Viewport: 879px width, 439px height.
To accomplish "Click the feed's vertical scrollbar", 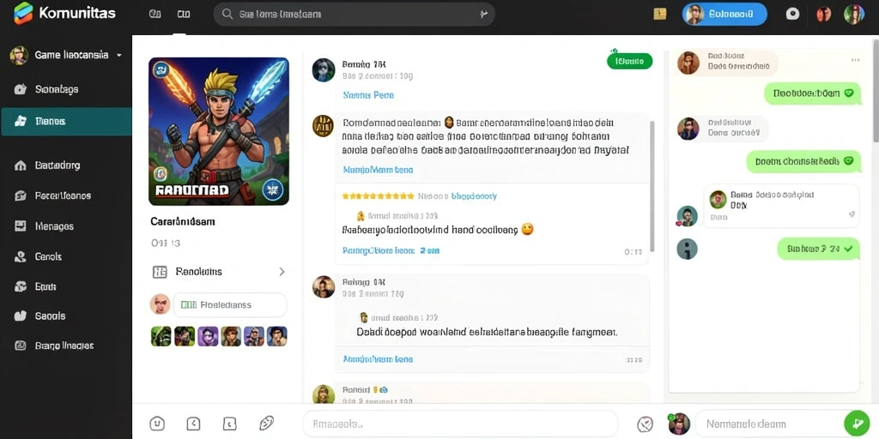I will point(652,186).
